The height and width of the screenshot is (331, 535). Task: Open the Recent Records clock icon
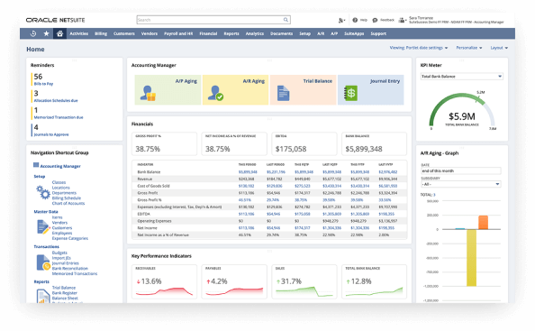33,33
